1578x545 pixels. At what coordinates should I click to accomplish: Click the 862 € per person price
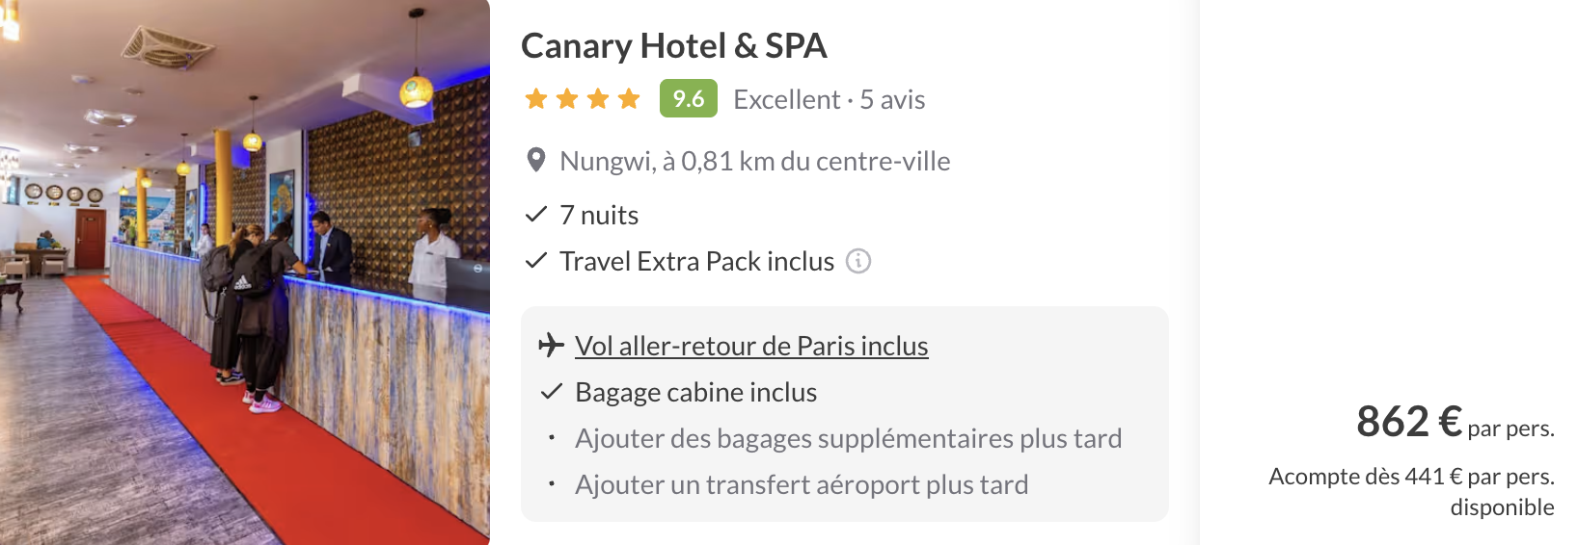[1408, 422]
